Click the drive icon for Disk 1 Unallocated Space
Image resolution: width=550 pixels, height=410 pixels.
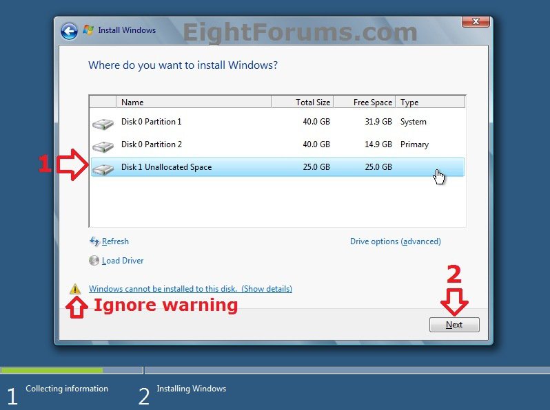click(103, 169)
